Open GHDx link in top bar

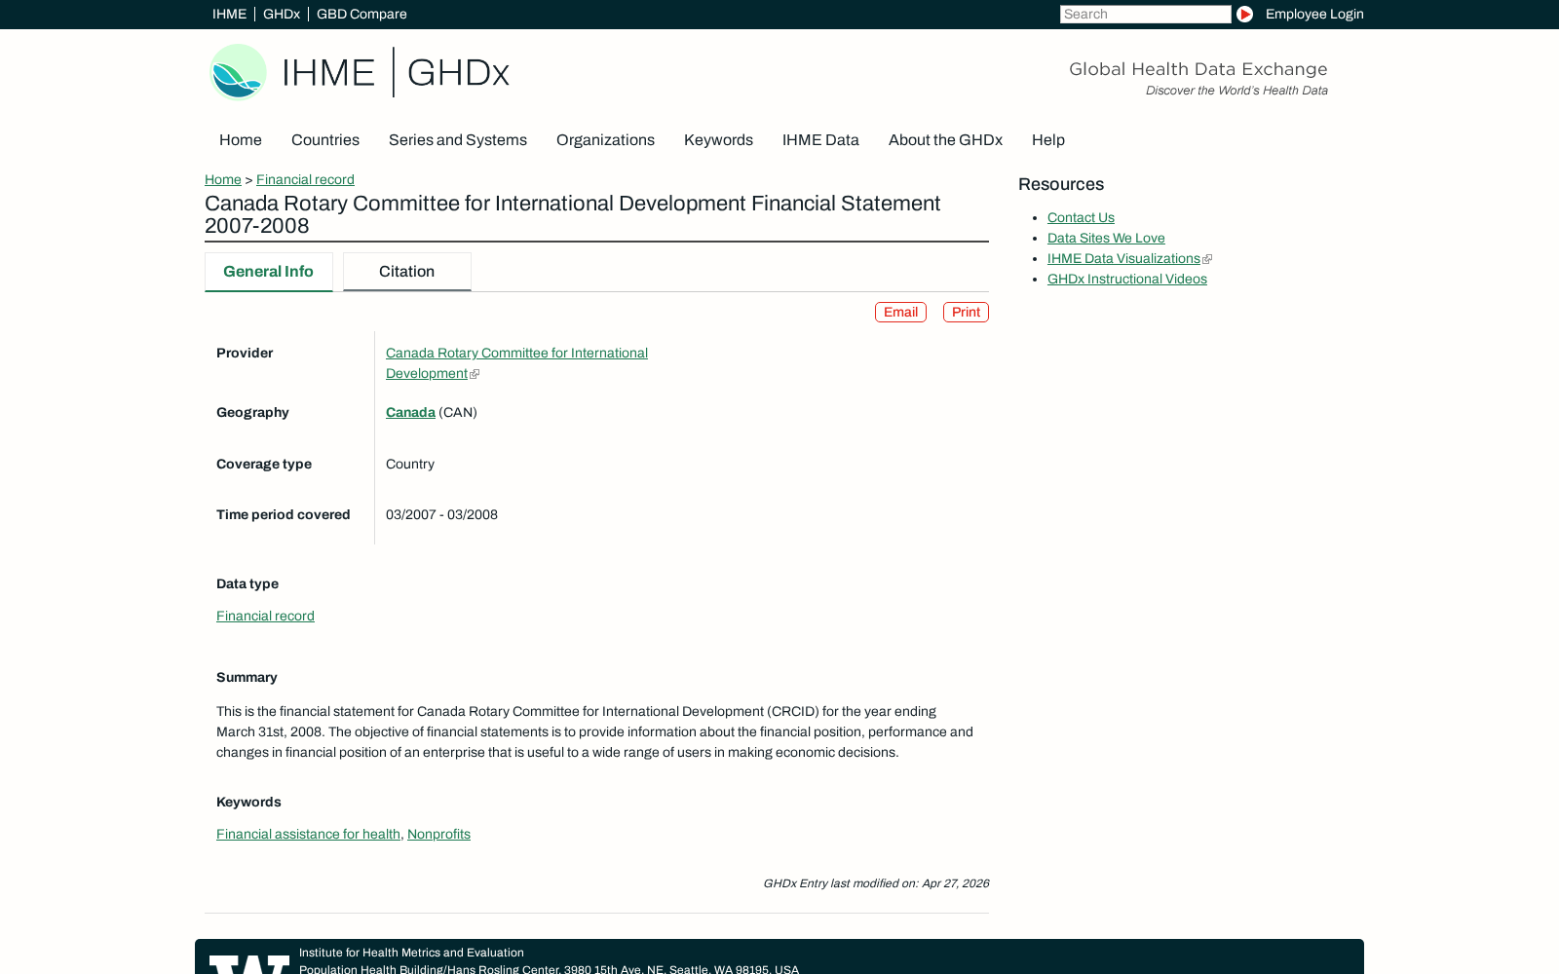(x=282, y=14)
